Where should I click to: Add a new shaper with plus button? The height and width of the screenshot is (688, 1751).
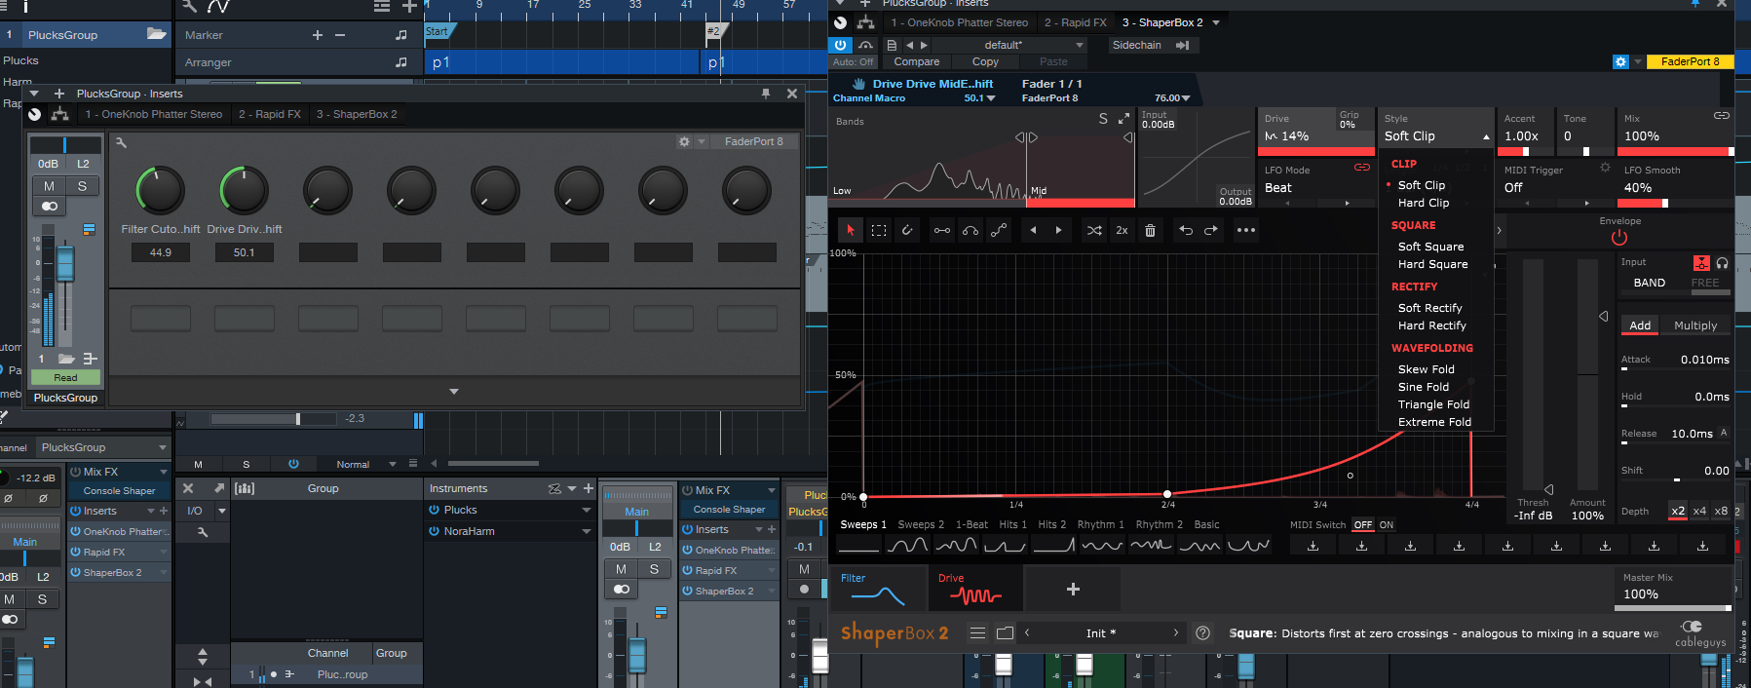tap(1073, 590)
